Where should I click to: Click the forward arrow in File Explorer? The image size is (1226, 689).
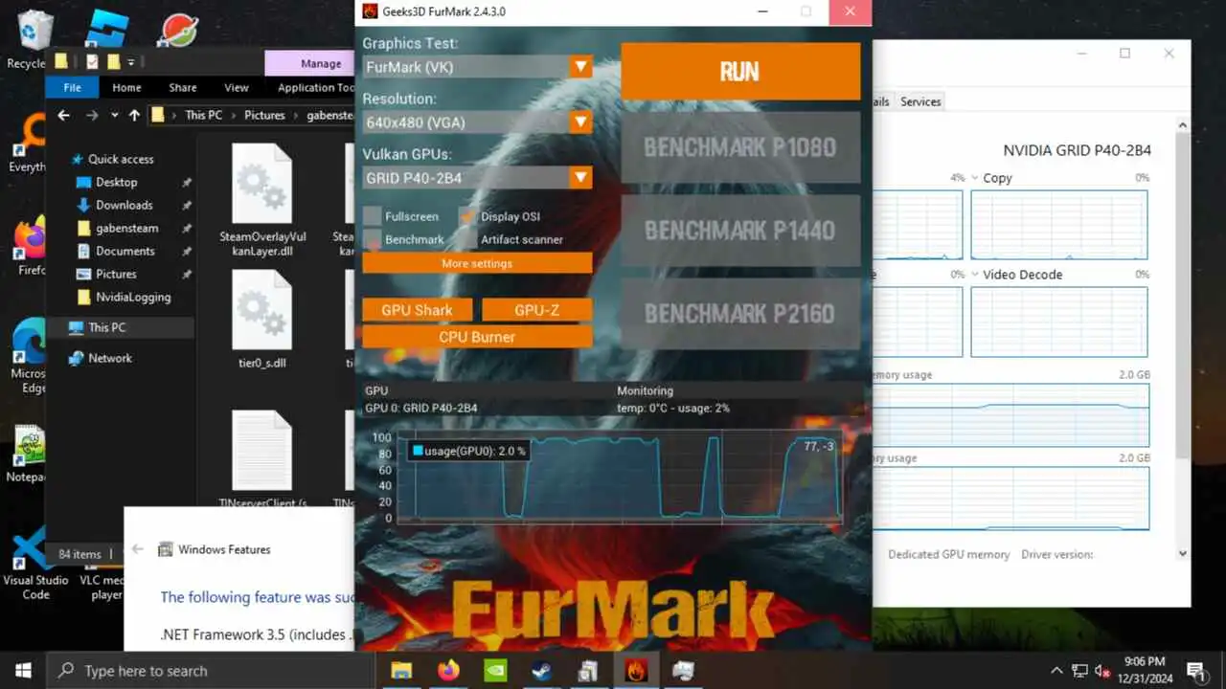[x=92, y=115]
